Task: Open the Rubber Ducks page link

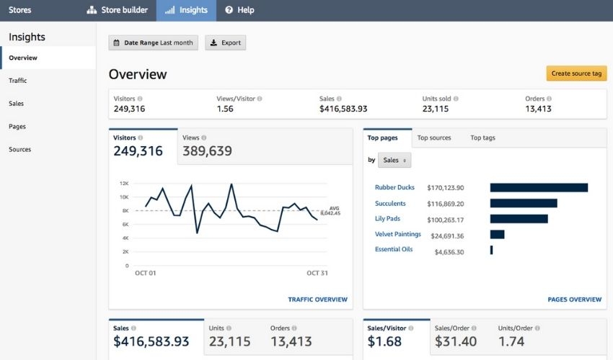Action: (394, 187)
